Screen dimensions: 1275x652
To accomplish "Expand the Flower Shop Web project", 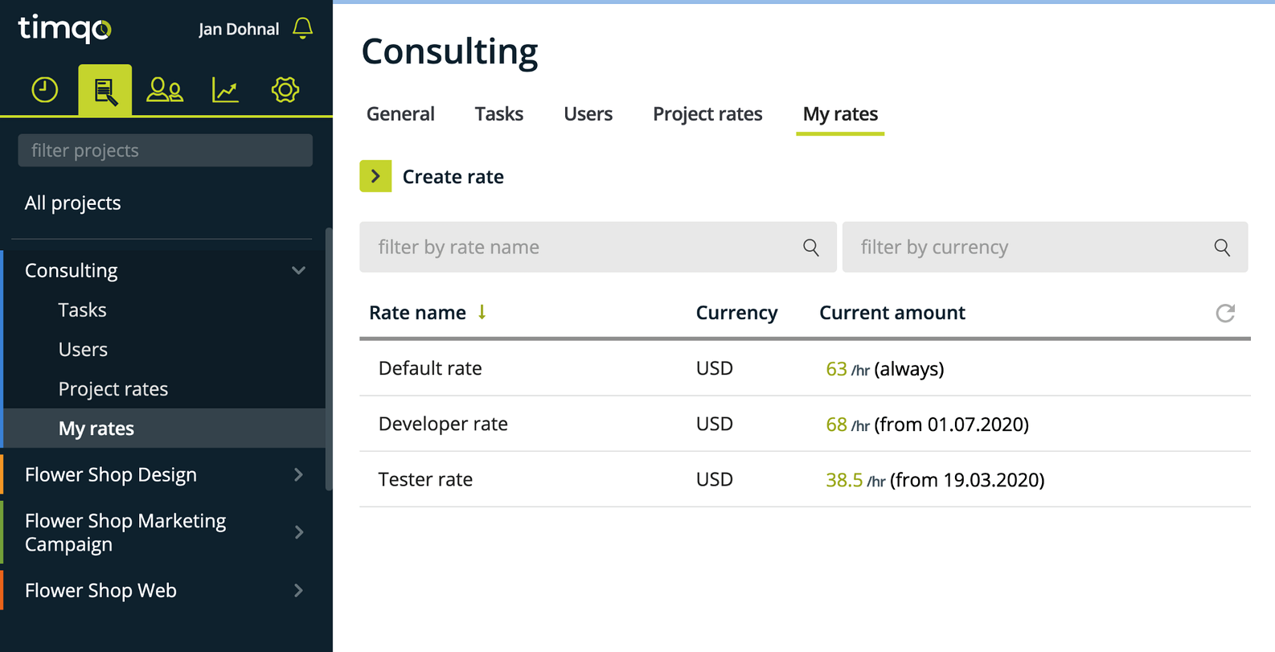I will pos(298,590).
